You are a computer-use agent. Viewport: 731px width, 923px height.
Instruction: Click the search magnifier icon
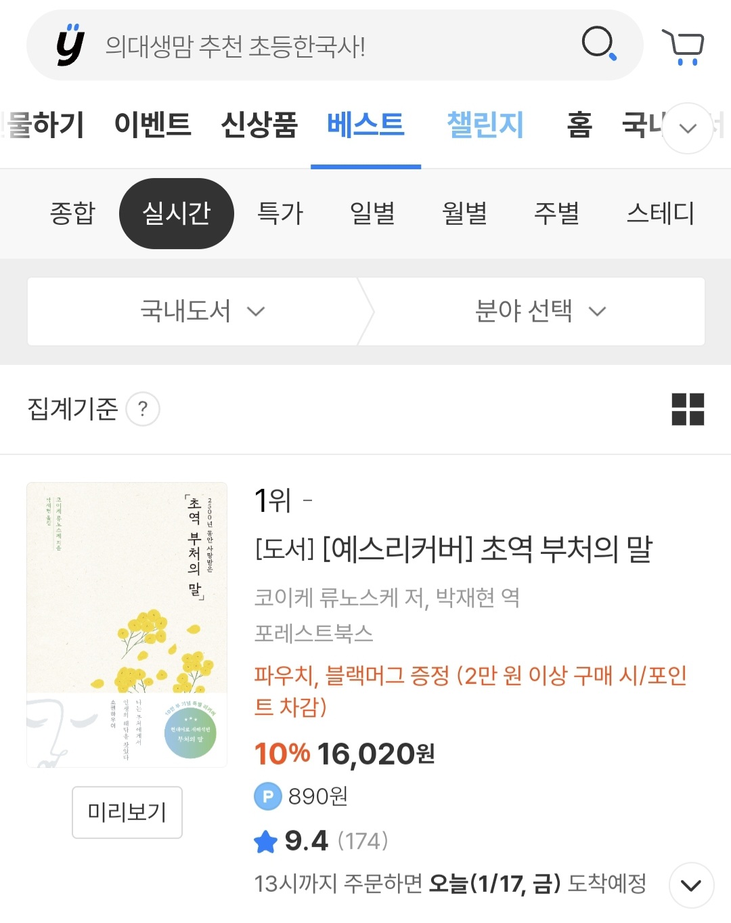pyautogui.click(x=599, y=45)
